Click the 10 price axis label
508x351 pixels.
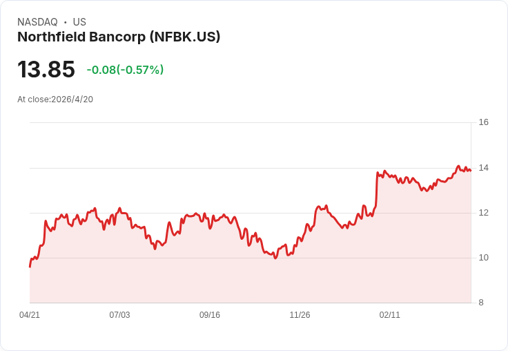tap(483, 258)
